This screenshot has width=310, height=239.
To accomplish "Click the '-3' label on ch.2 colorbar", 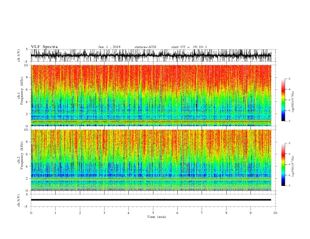I will (289, 143).
